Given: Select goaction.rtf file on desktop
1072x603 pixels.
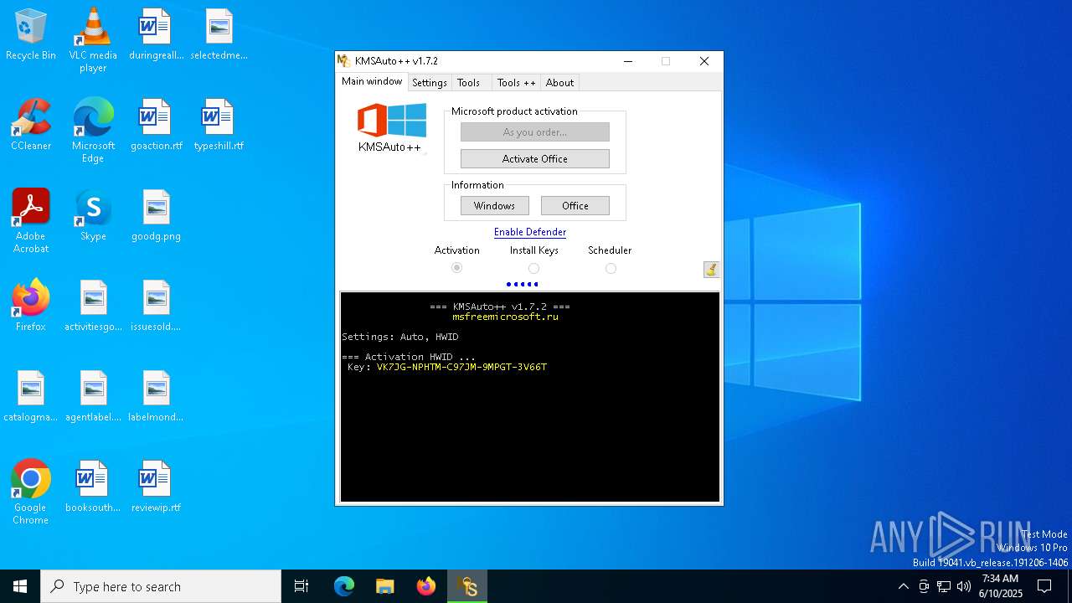Looking at the screenshot, I should click(x=156, y=125).
